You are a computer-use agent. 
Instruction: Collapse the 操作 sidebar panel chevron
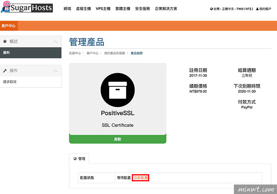pos(55,71)
